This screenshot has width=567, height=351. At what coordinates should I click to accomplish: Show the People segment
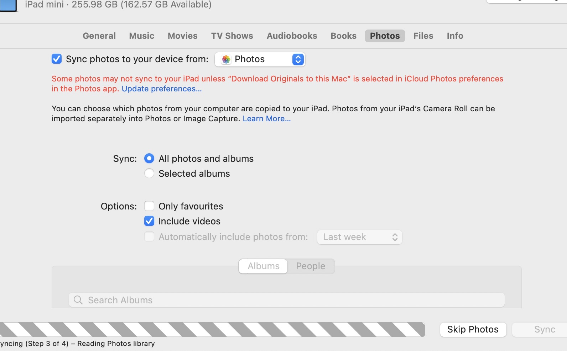click(x=311, y=266)
